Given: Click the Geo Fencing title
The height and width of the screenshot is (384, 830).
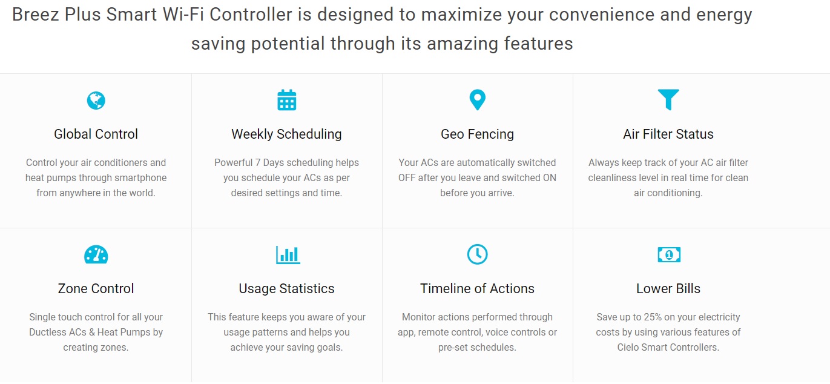Looking at the screenshot, I should 477,134.
